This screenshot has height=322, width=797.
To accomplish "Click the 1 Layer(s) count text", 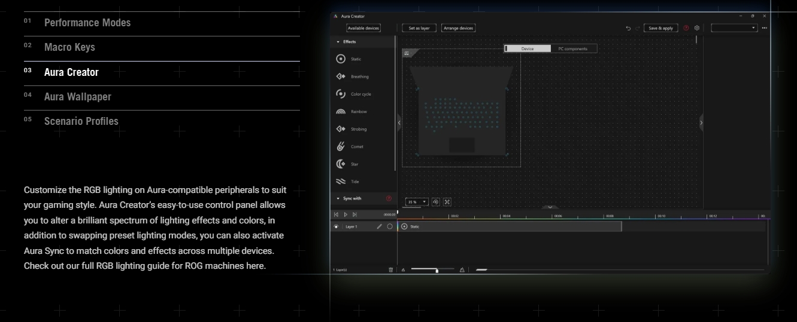I will (340, 270).
